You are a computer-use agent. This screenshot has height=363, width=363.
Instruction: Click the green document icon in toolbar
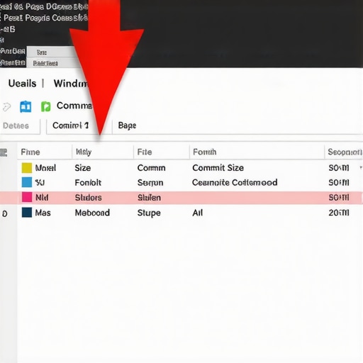45,106
